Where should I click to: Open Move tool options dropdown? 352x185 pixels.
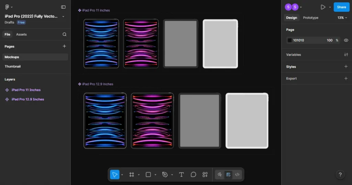(x=122, y=175)
